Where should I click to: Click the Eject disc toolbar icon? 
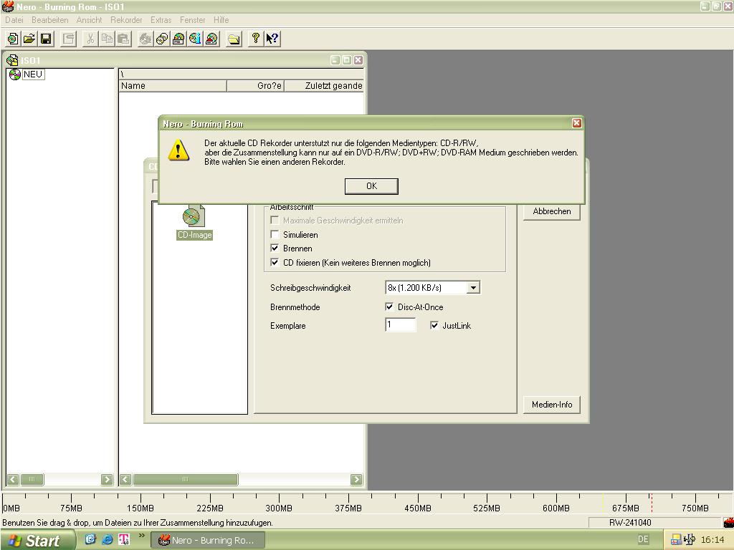coord(211,39)
